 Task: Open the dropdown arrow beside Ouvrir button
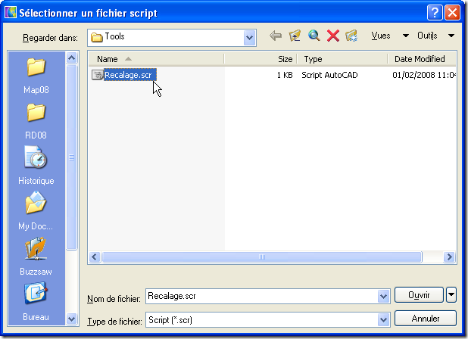[x=452, y=295]
